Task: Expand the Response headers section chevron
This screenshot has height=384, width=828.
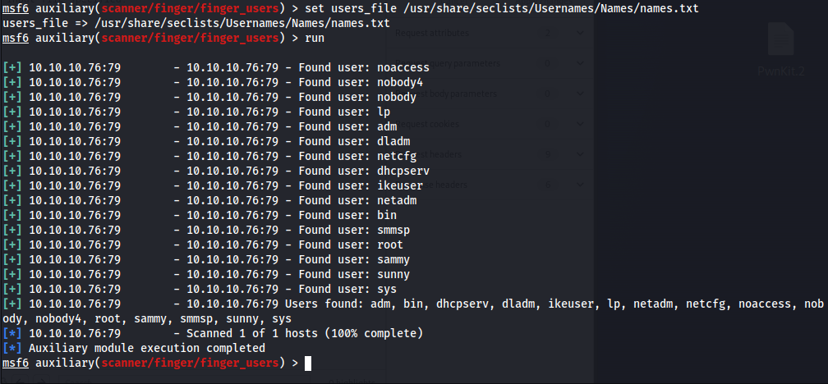Action: click(580, 185)
